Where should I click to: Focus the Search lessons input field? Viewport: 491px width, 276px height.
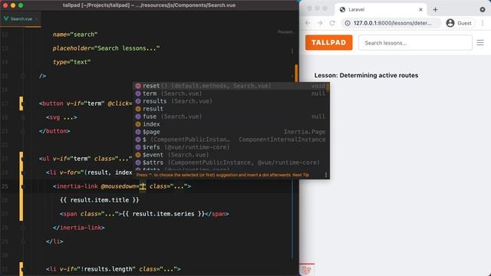(x=415, y=43)
